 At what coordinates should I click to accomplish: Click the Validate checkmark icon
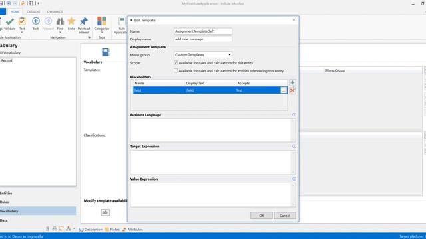tap(10, 21)
